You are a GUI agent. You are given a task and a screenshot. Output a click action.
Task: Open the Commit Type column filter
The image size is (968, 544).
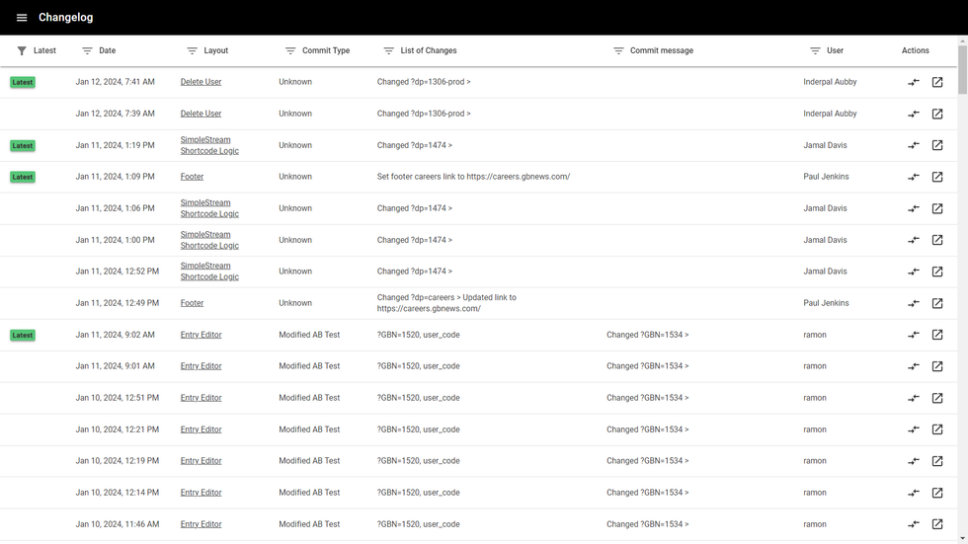point(290,51)
